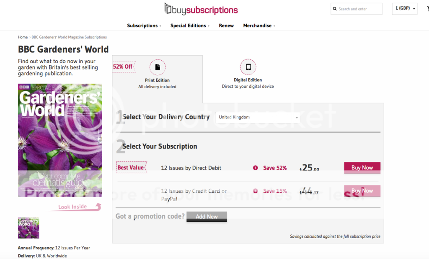Image resolution: width=429 pixels, height=259 pixels.
Task: Click the Look Inside link
Action: pos(72,207)
